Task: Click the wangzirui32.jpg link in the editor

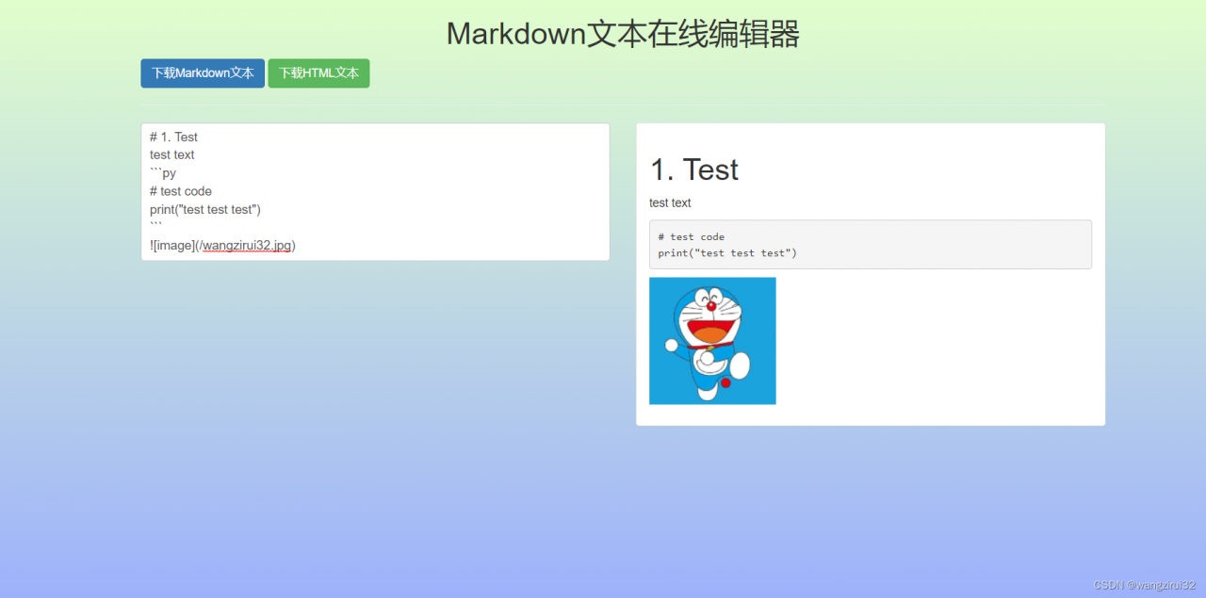Action: (x=247, y=245)
